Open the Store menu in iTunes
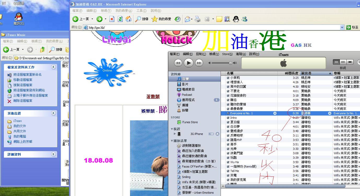 227,54
